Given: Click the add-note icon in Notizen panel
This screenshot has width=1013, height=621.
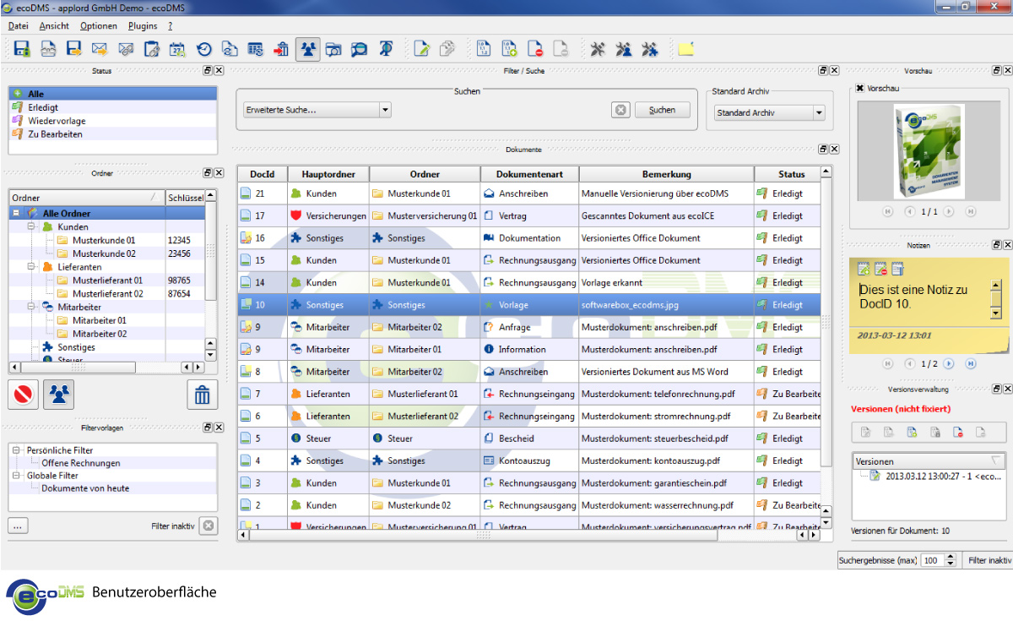Looking at the screenshot, I should coord(864,270).
